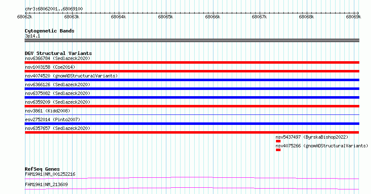Click the 68065k ruler mark
Screen dimensions: 371x194
tap(165, 17)
